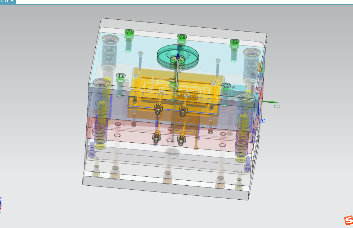Select the ZC axis label of the WCS
The image size is (353, 228).
tap(262, 121)
